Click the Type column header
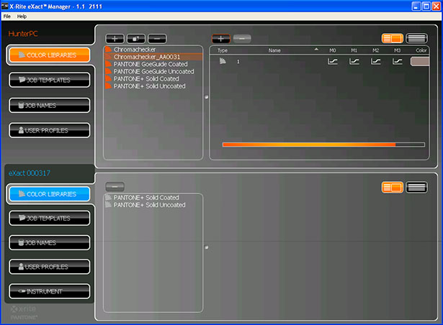 [x=223, y=50]
